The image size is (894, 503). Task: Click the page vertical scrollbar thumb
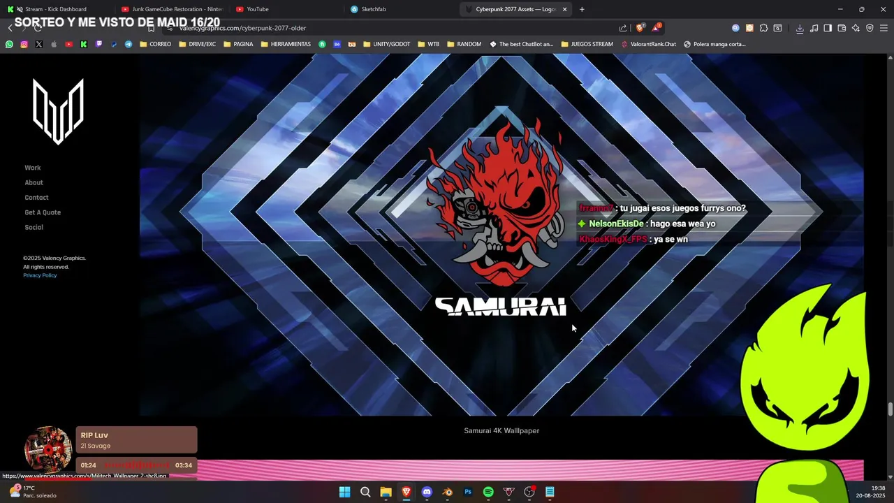point(890,409)
